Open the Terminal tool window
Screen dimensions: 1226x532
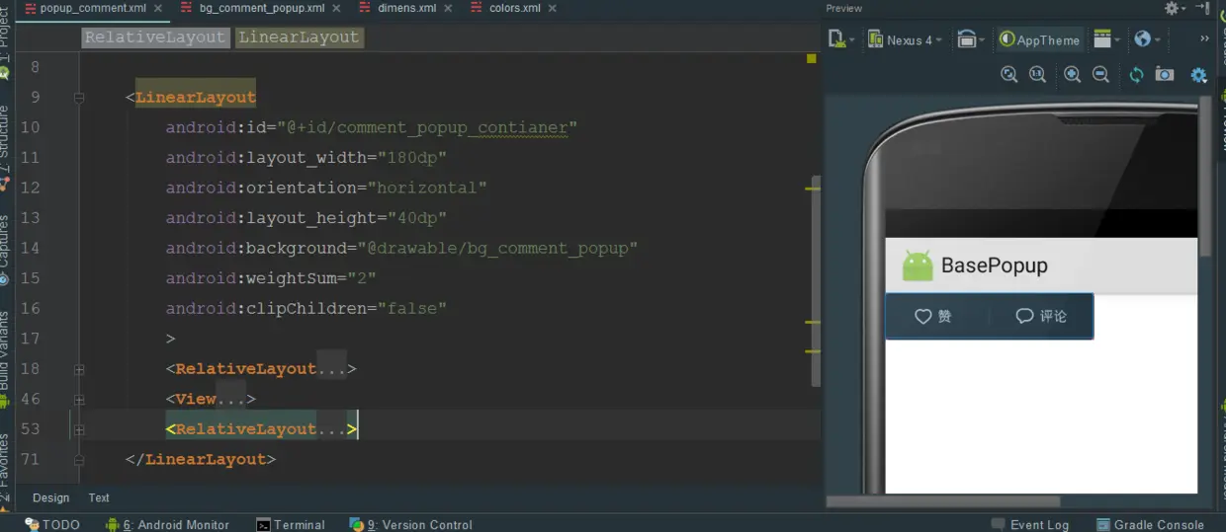tap(290, 524)
